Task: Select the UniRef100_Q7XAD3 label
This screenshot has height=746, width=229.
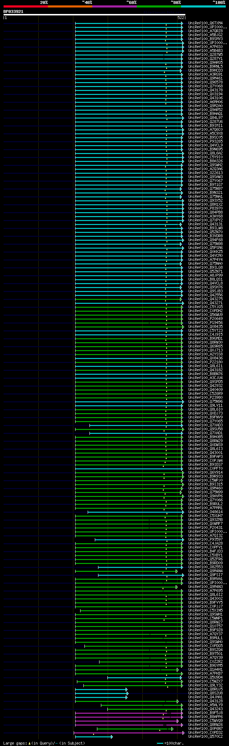Action: point(205,425)
